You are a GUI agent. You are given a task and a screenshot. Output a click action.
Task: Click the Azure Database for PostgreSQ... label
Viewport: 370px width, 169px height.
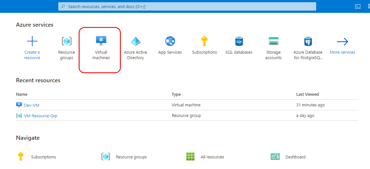[308, 55]
